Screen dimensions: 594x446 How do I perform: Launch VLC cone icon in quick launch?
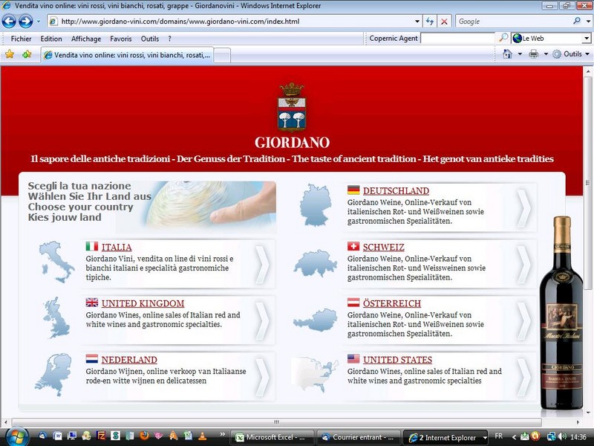coord(202,436)
